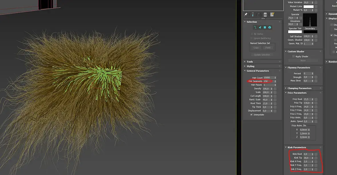Click the map button beside Self Shadow
The width and height of the screenshot is (337, 175).
(x=316, y=37)
